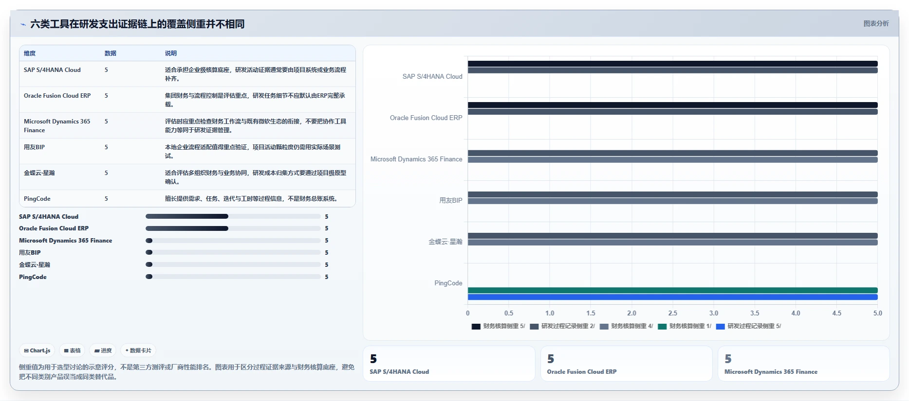Toggle legend entry 财务核算侧重 1/
This screenshot has width=909, height=401.
click(x=685, y=326)
